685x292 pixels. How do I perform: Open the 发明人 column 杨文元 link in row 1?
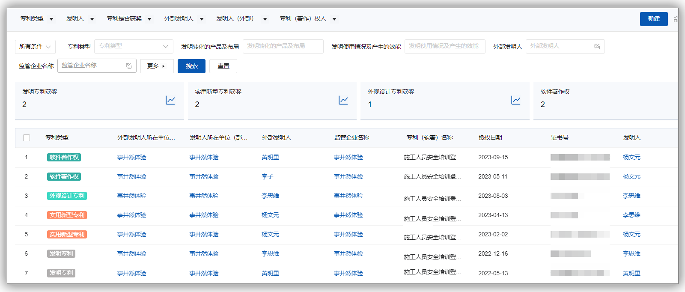(631, 158)
